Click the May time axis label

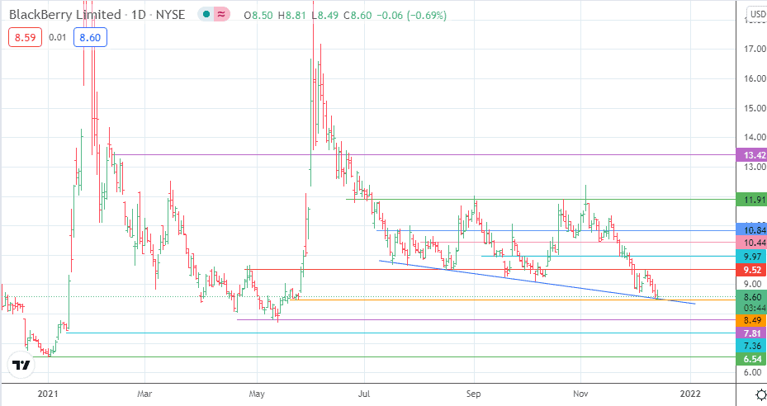[257, 394]
